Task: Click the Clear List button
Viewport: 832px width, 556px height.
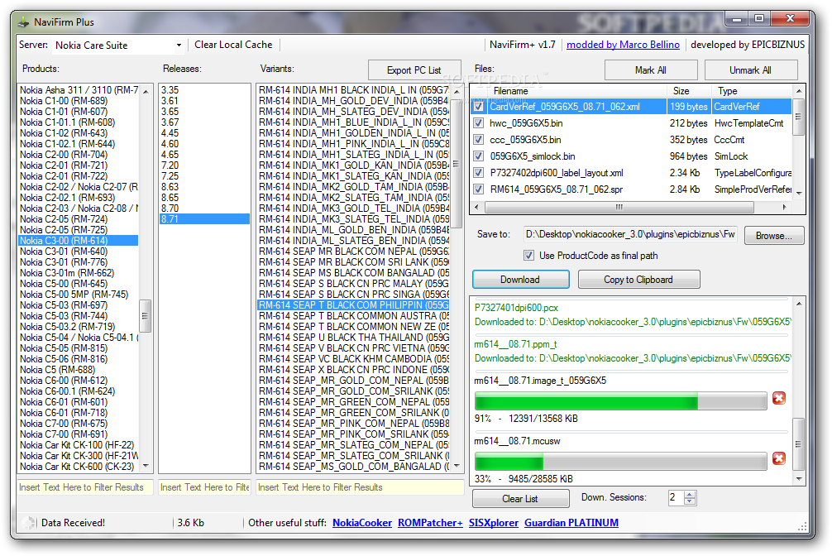Action: click(x=520, y=499)
